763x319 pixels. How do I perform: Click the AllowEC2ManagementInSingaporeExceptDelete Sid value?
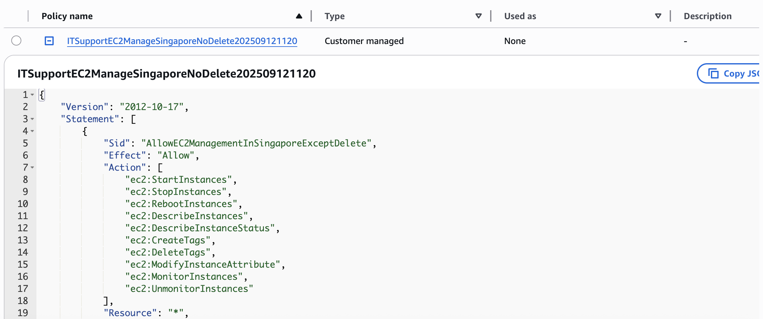256,143
